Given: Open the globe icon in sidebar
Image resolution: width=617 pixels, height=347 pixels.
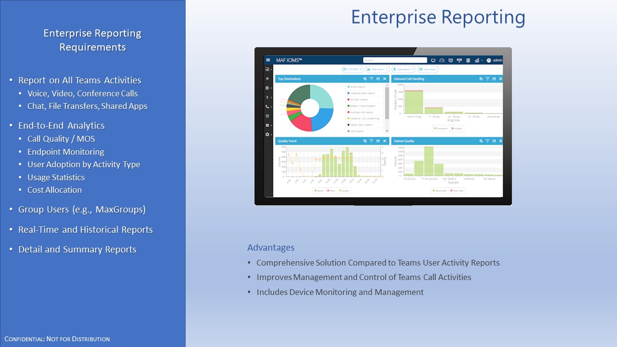Looking at the screenshot, I should click(x=267, y=88).
